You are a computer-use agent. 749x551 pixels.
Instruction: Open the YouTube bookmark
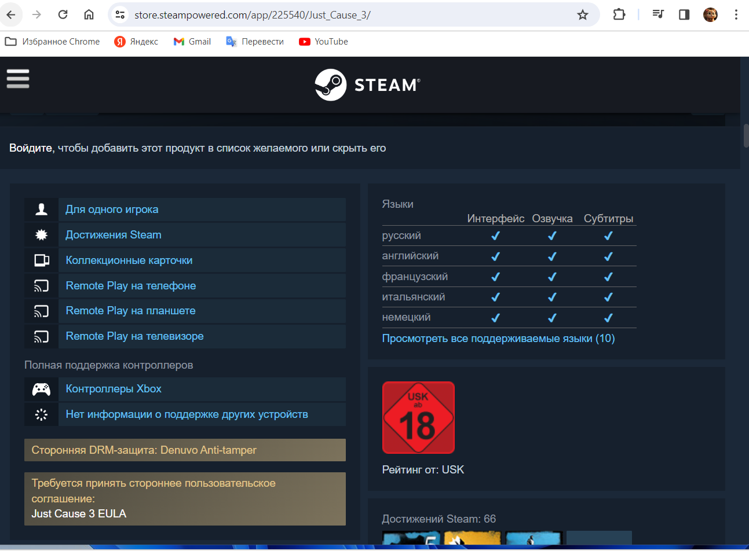point(323,42)
